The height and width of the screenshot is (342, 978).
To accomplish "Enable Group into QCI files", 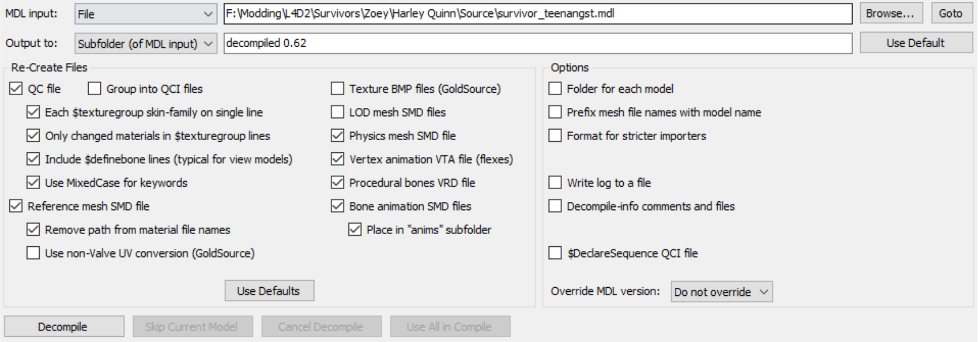I will (95, 89).
